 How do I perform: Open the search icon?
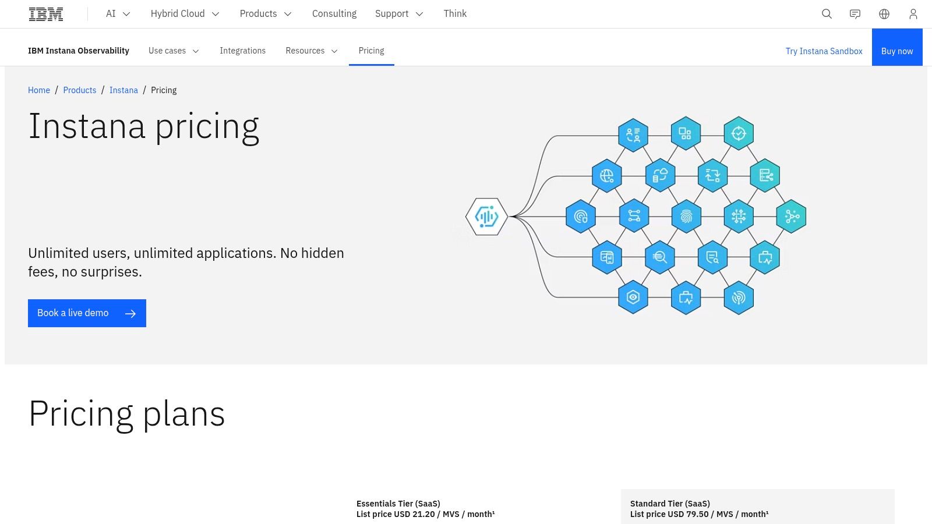coord(827,13)
